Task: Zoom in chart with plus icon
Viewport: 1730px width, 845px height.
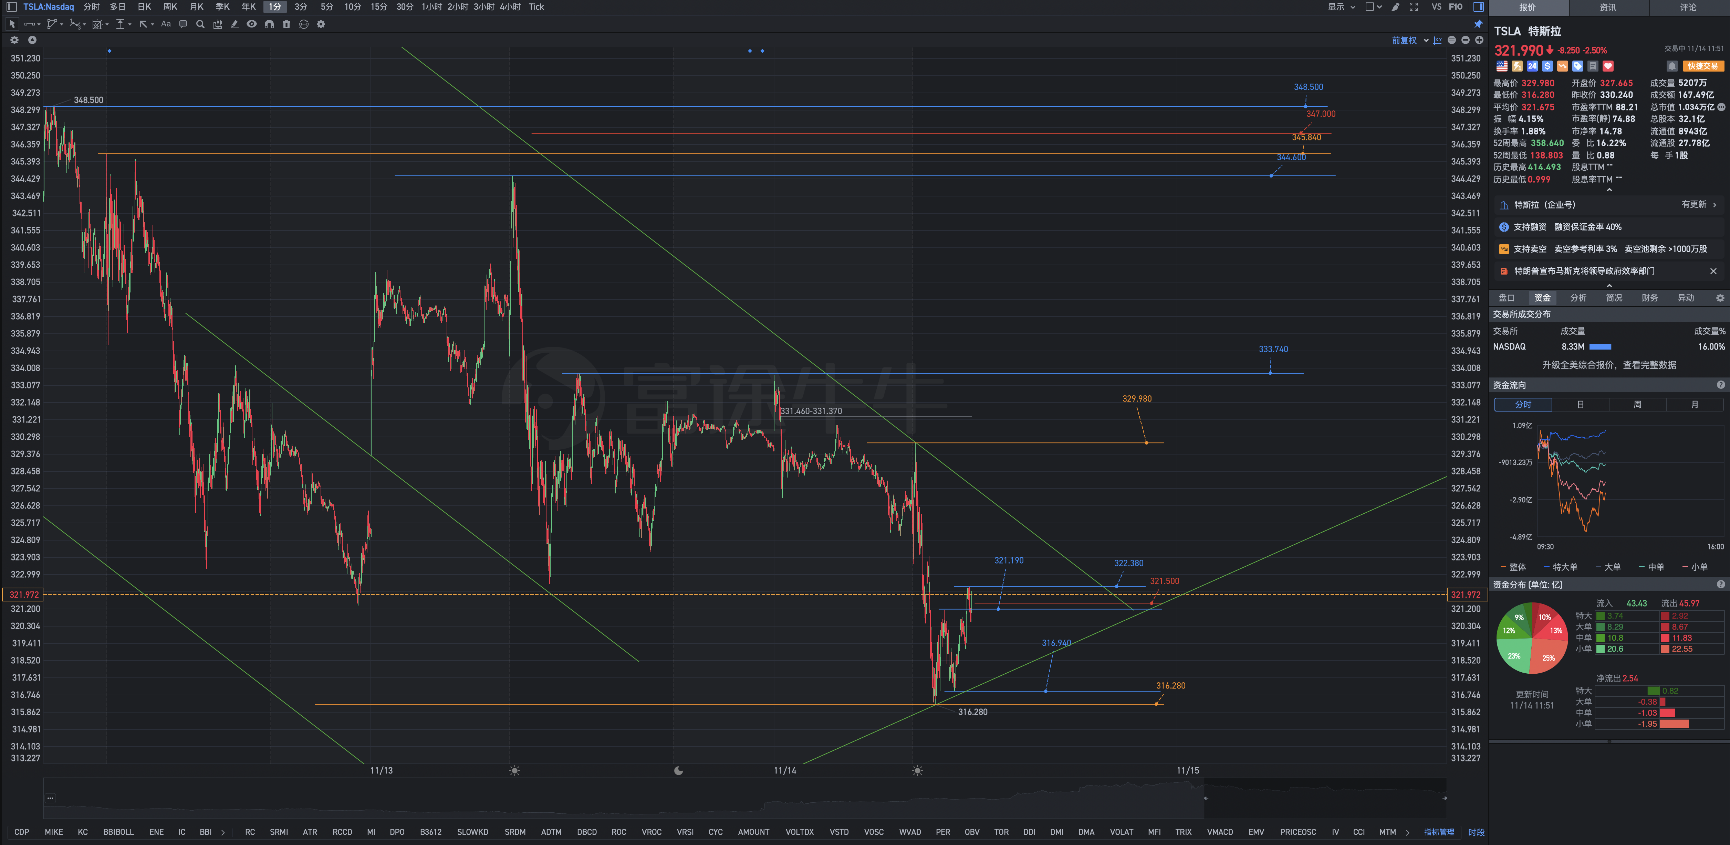Action: point(1479,40)
